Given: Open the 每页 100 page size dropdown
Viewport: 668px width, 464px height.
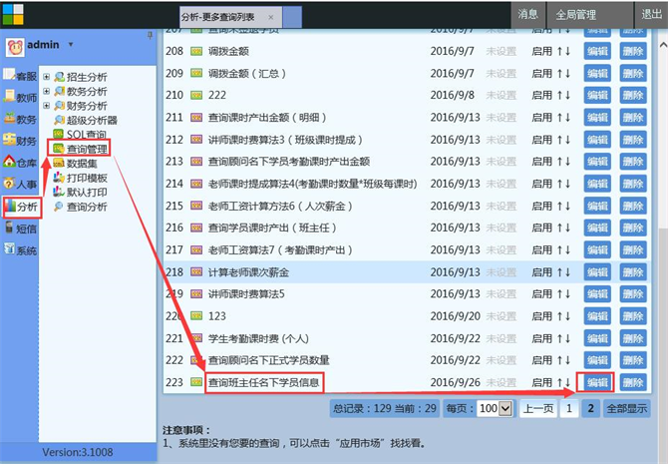Looking at the screenshot, I should coord(495,408).
